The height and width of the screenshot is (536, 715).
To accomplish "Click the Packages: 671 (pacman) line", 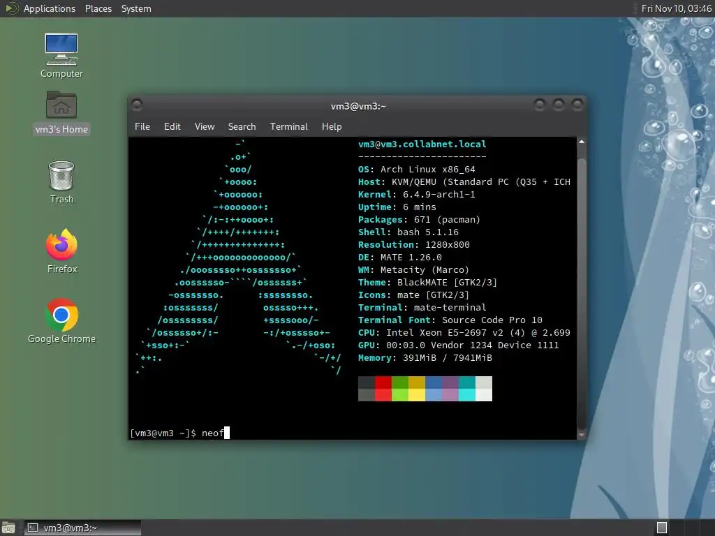I will point(420,220).
